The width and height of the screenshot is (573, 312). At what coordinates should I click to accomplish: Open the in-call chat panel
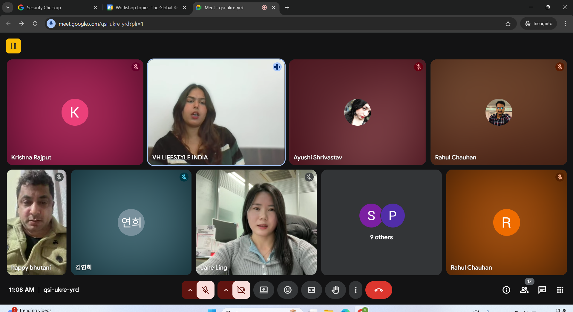[x=542, y=290]
